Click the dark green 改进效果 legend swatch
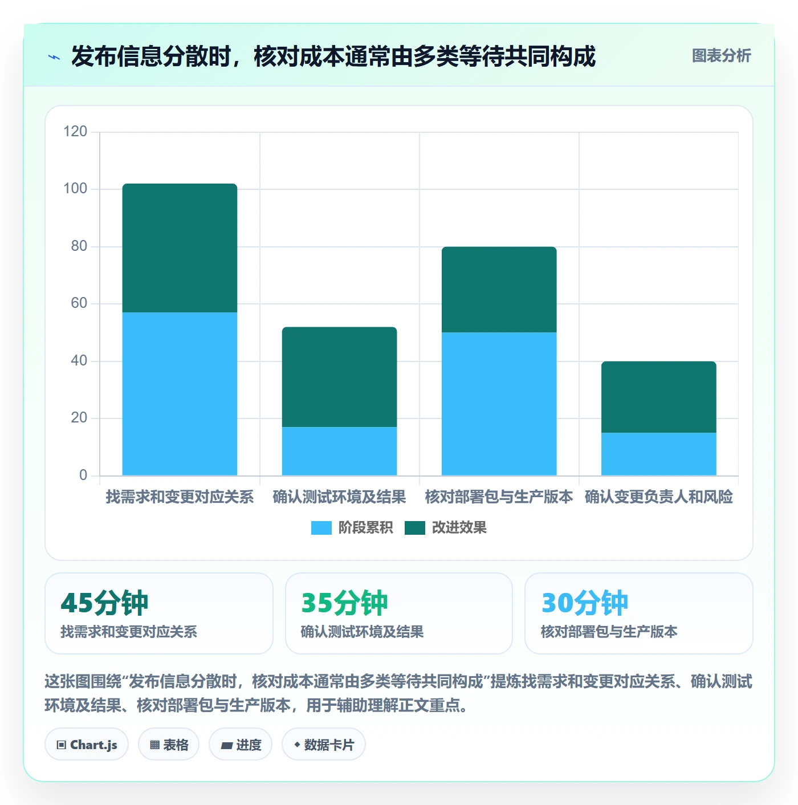Screen dimensions: 798x805 pos(415,528)
